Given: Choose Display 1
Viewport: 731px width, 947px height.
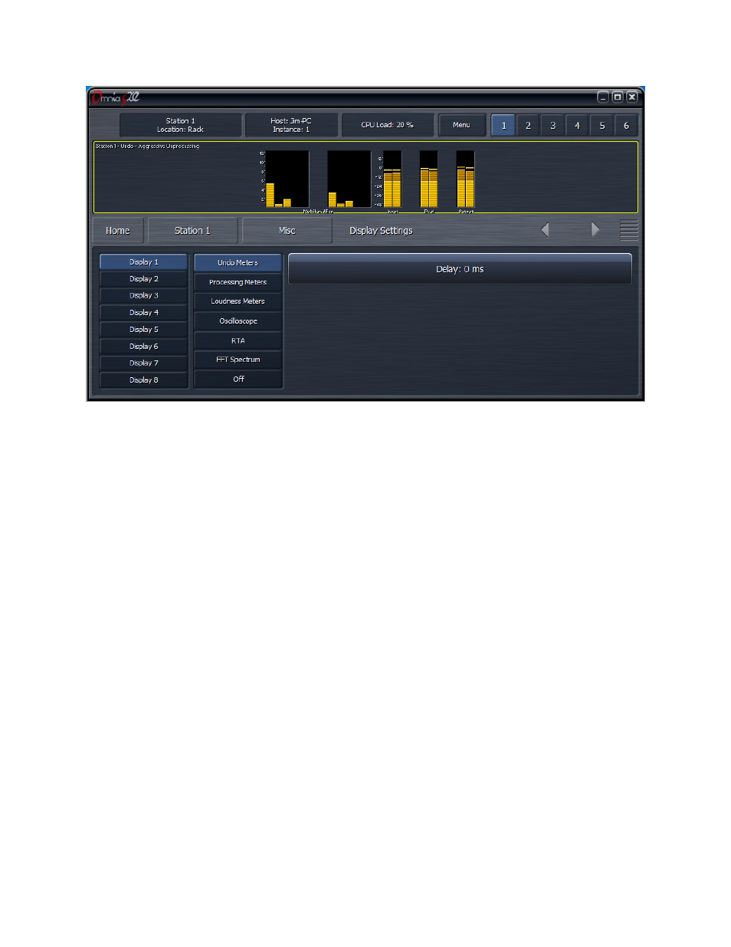Looking at the screenshot, I should click(144, 262).
